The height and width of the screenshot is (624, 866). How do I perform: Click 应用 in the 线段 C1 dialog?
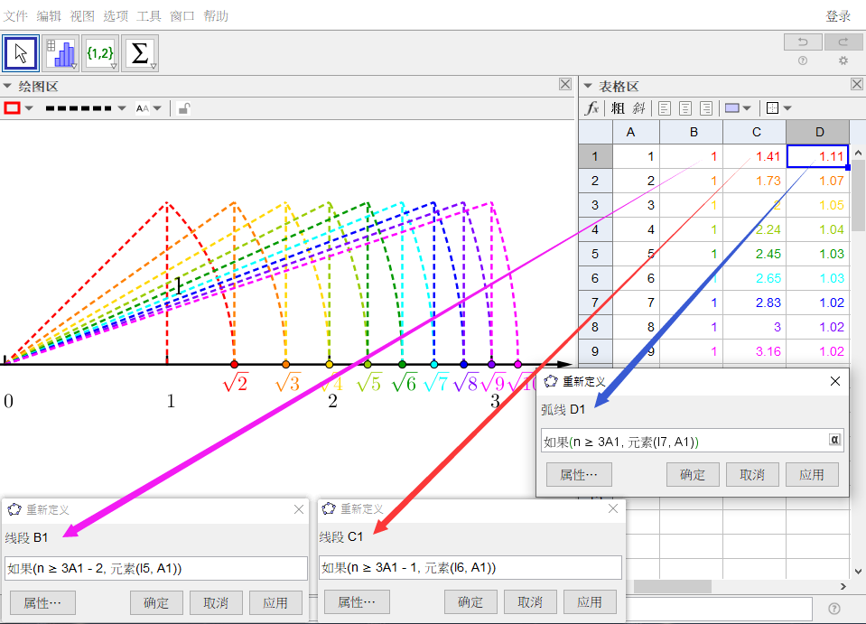(x=590, y=602)
